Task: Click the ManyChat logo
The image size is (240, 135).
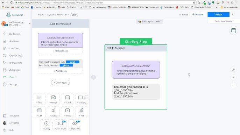Action: click(15, 15)
